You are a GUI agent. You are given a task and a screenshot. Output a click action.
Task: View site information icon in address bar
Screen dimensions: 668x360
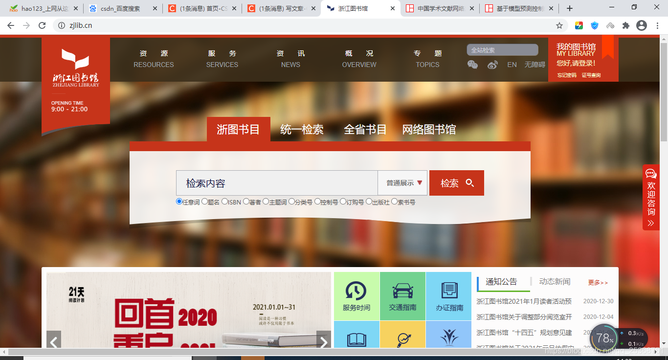point(61,25)
